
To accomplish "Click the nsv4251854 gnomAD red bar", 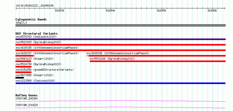I will click(x=24, y=72).
